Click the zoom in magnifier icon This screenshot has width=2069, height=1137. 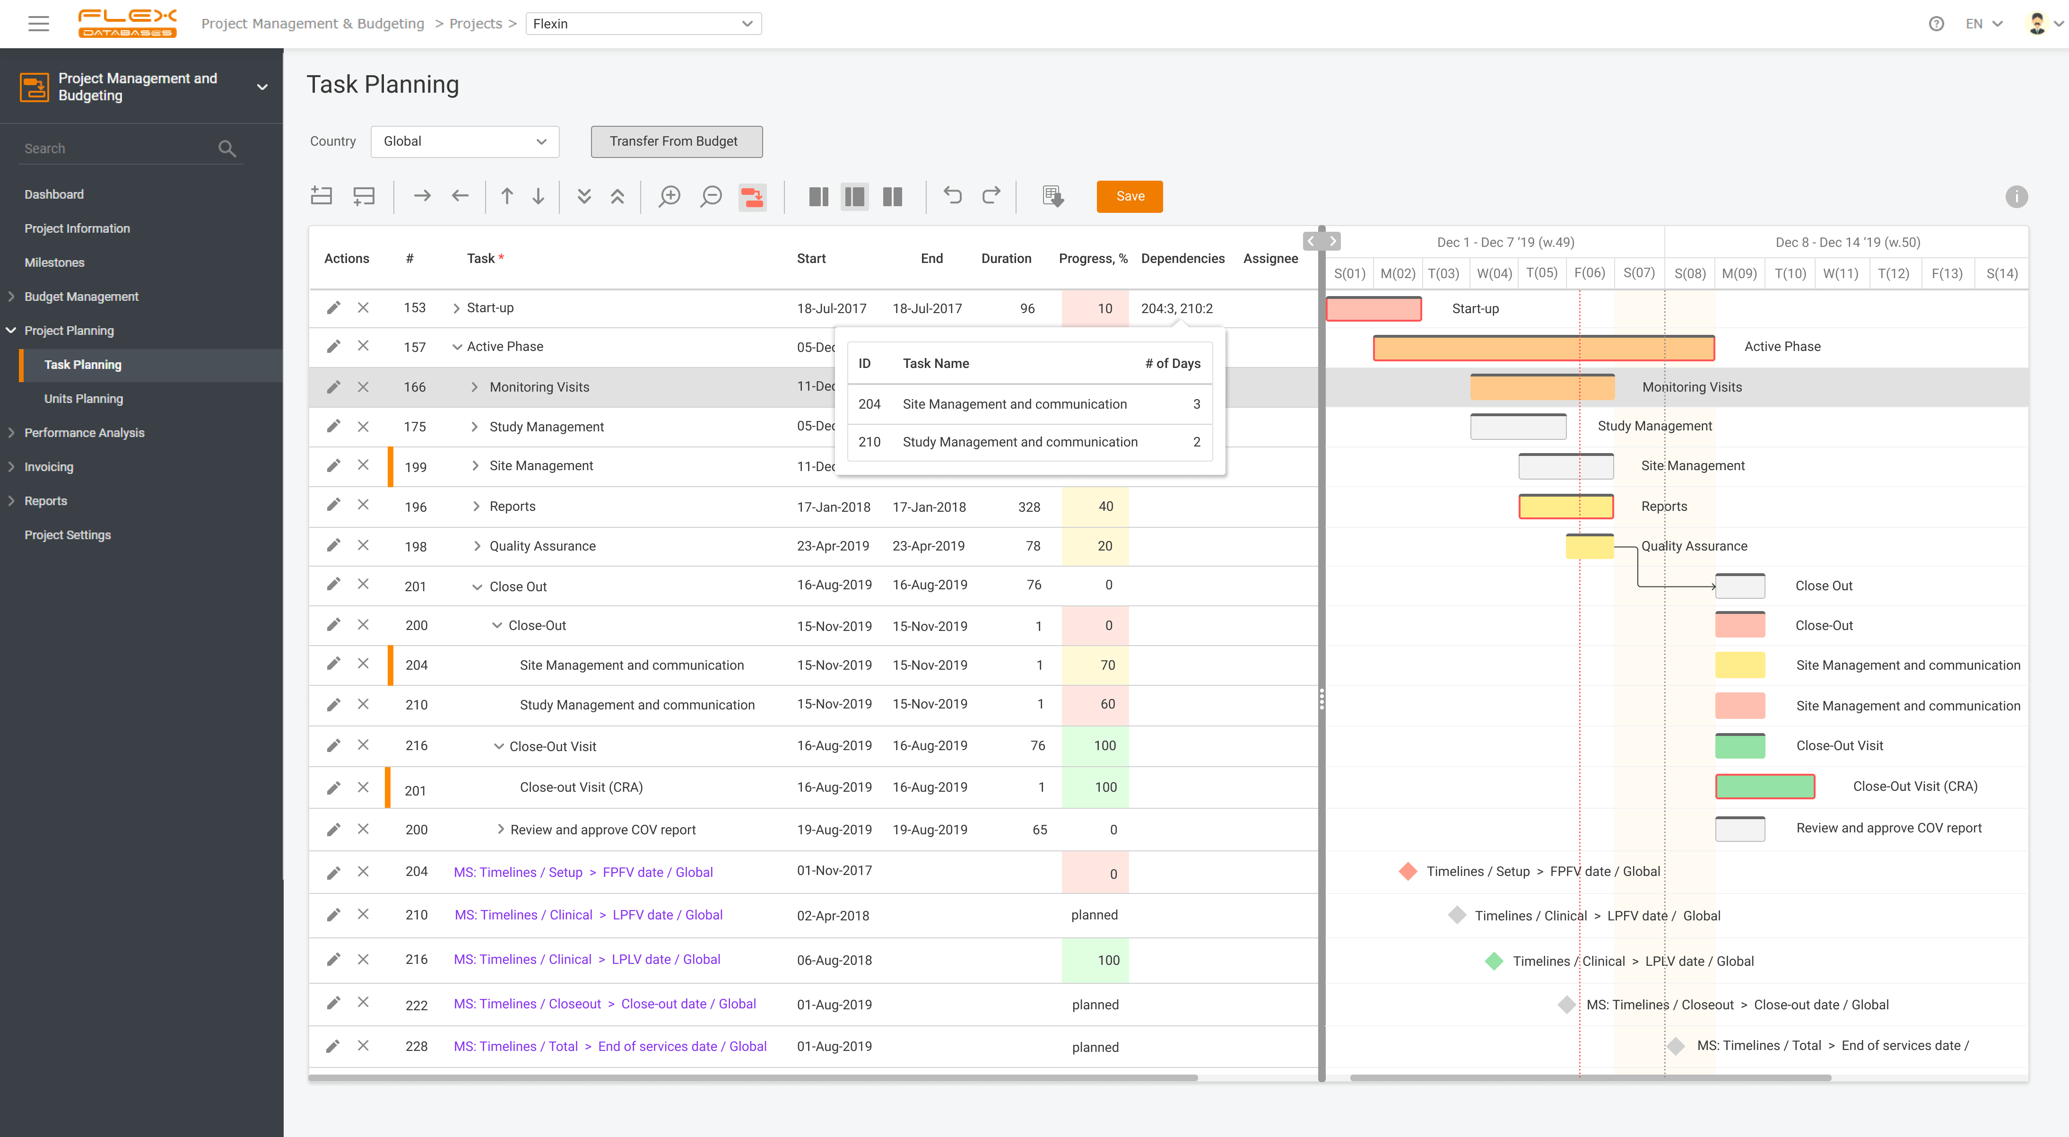coord(669,196)
